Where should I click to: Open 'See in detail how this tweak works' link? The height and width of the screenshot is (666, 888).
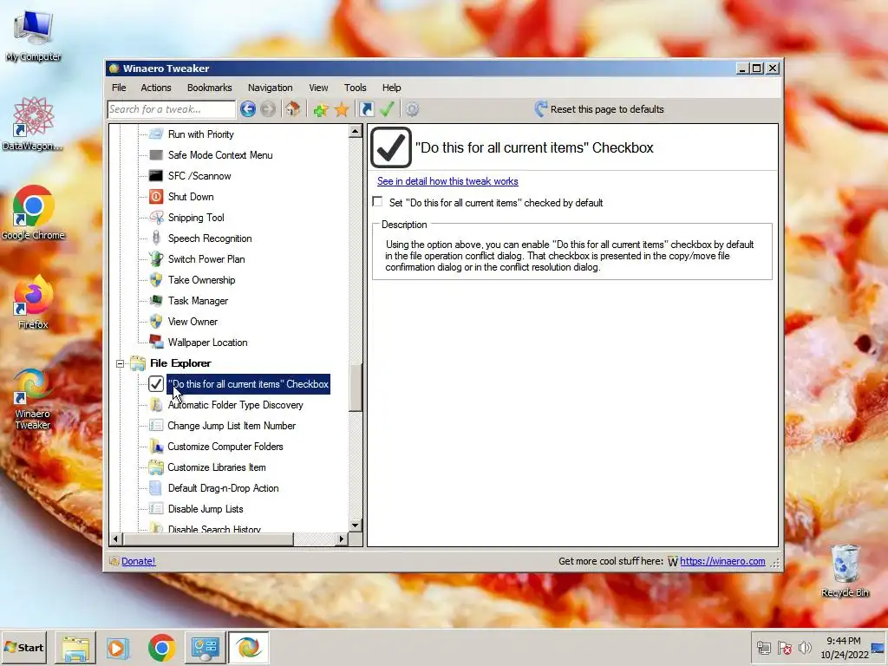tap(447, 181)
